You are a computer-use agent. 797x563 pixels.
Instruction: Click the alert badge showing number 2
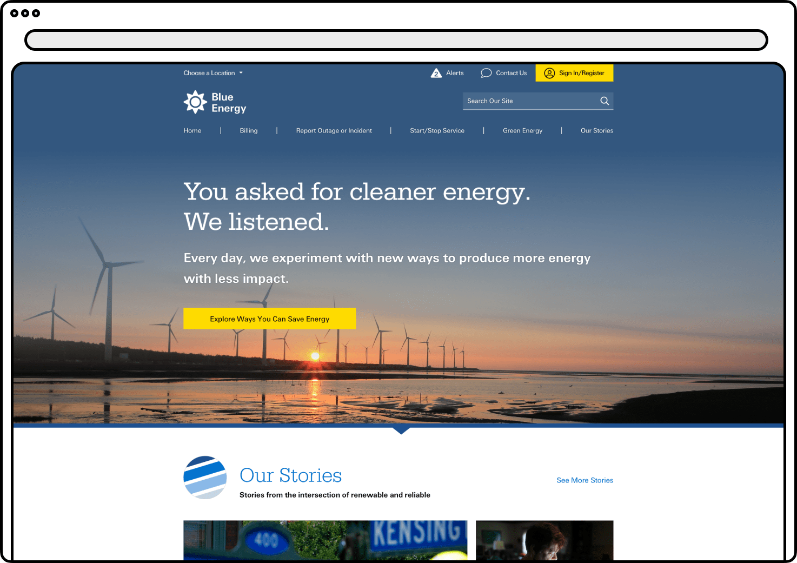(436, 72)
